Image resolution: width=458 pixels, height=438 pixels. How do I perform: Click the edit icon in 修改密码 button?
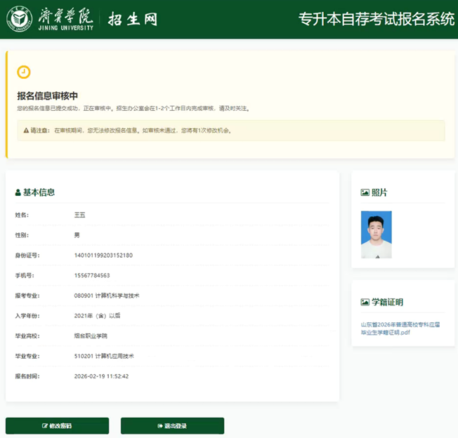(x=46, y=426)
